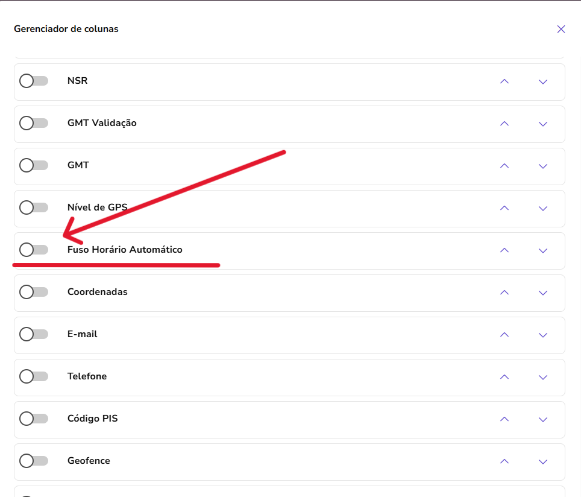Toggle on the E-mail column

(x=33, y=334)
